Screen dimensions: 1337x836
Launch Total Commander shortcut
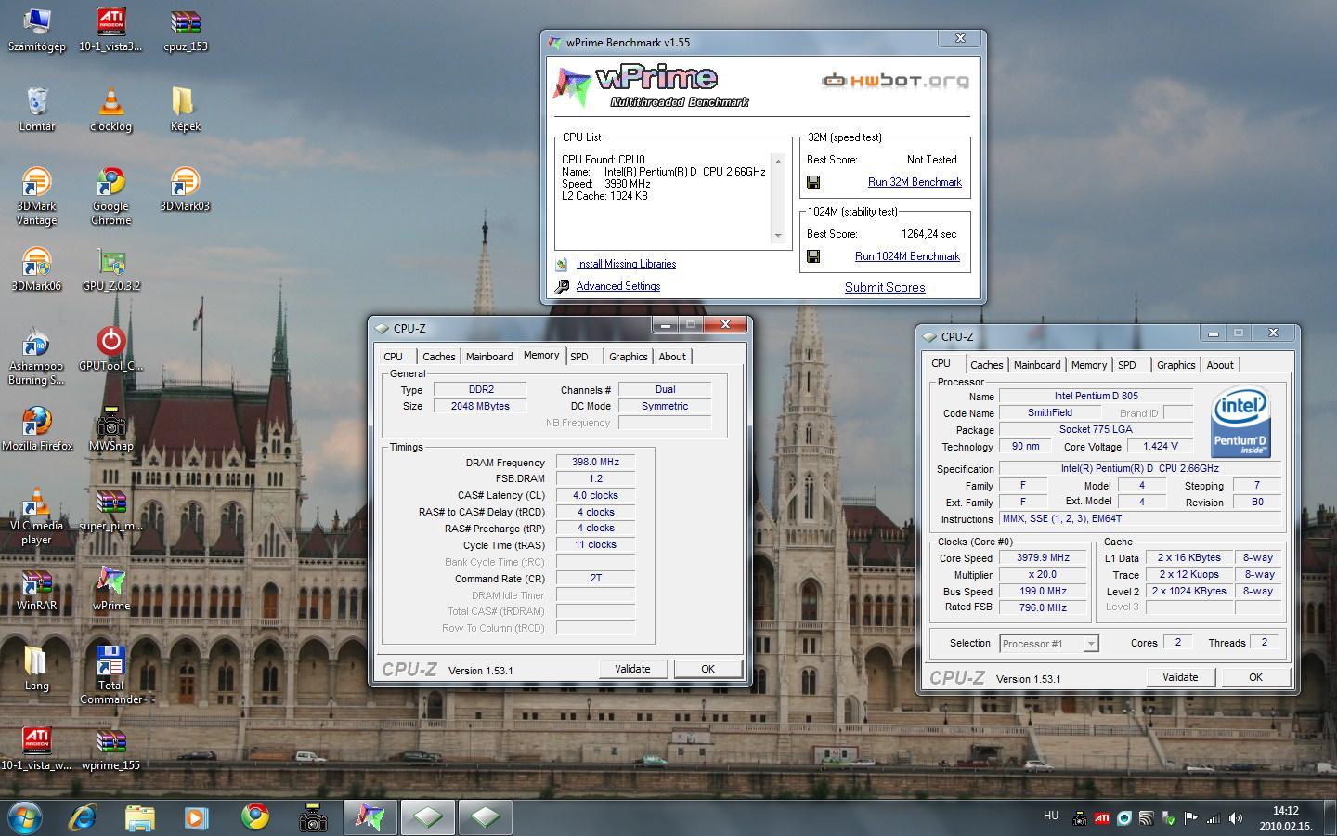point(110,675)
